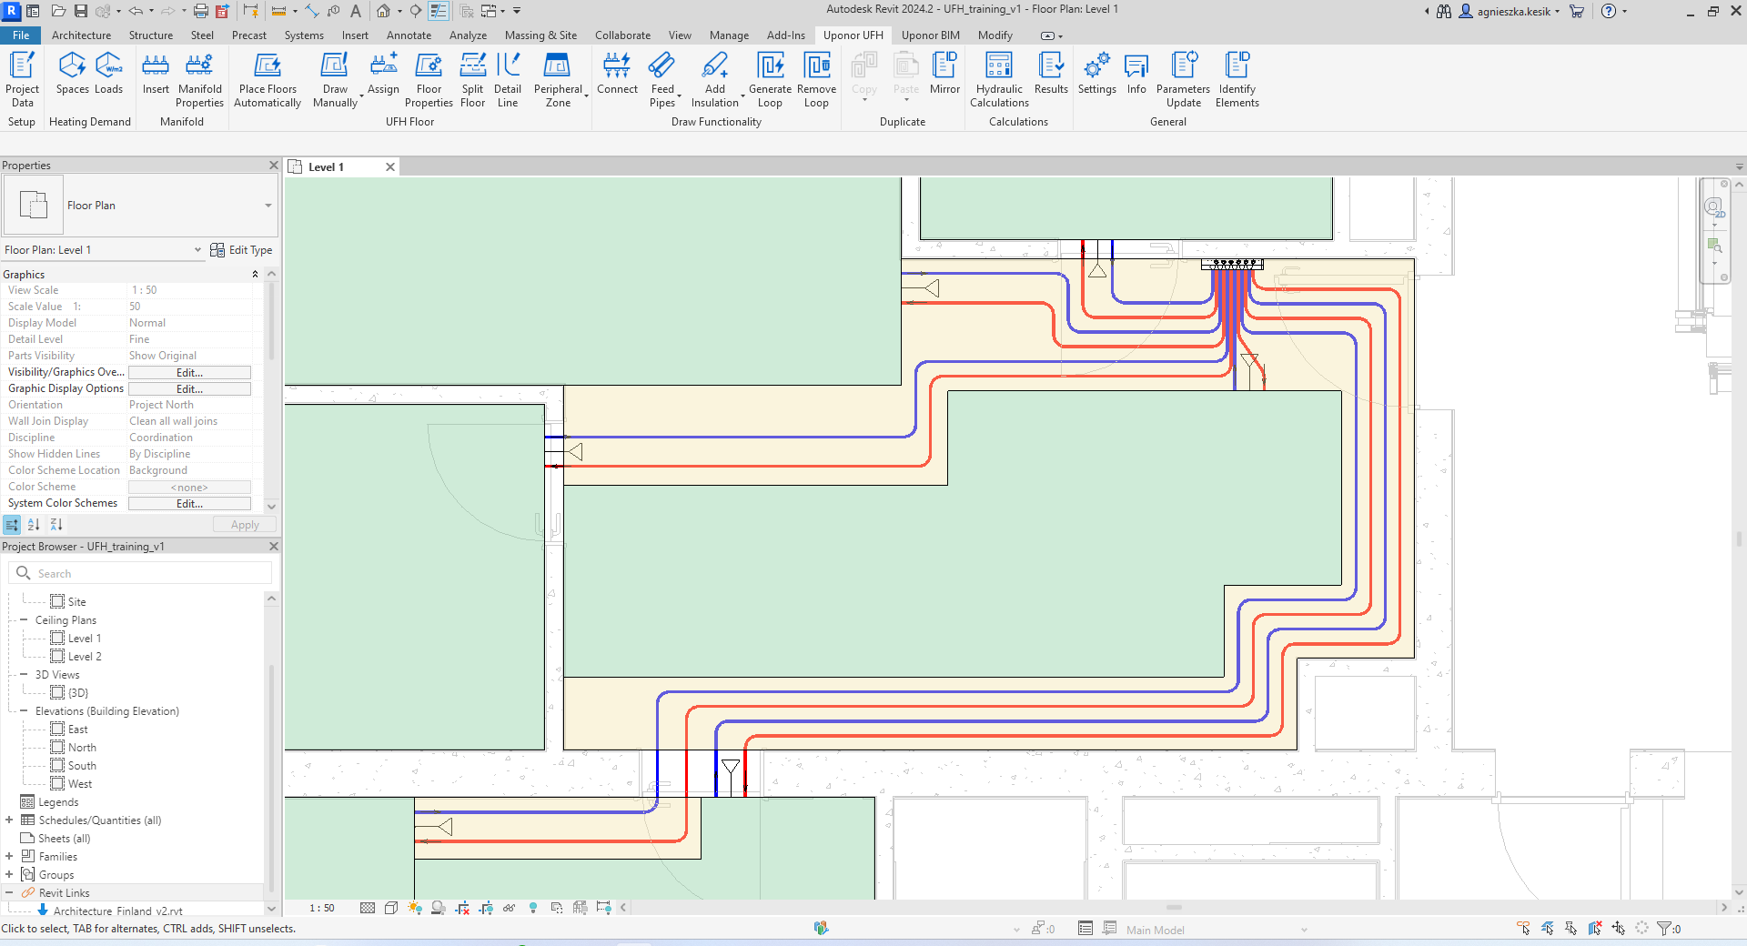Click the Print icon in quick access toolbar
The height and width of the screenshot is (946, 1747).
pos(200,11)
